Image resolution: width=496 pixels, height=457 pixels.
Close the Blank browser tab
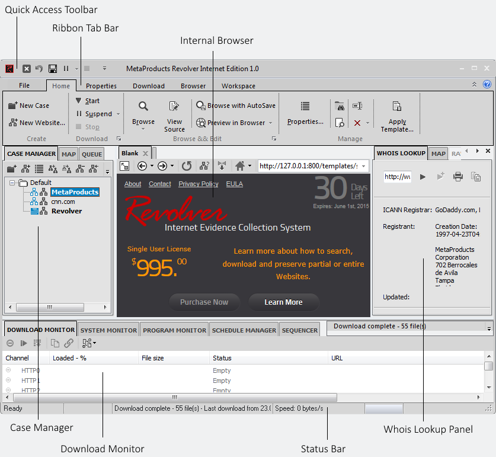[145, 154]
